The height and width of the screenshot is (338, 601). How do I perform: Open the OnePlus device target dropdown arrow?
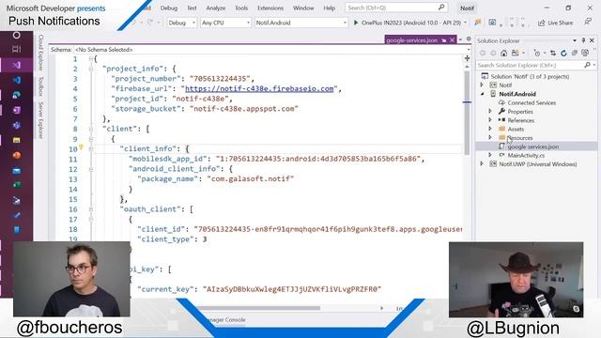466,23
